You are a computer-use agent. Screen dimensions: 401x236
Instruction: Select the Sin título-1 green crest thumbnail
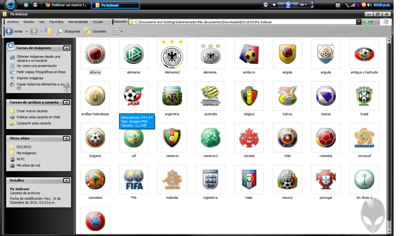364,180
